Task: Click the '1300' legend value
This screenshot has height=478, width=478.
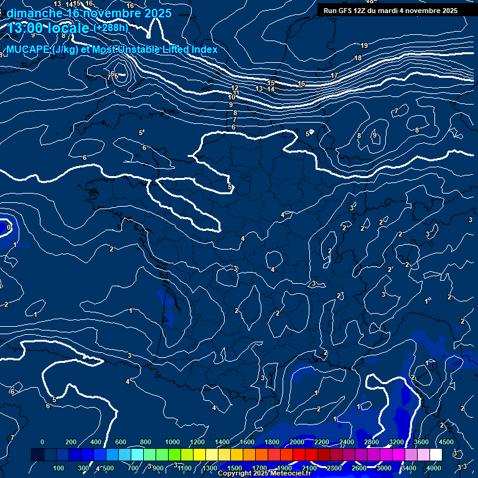Action: [x=210, y=468]
